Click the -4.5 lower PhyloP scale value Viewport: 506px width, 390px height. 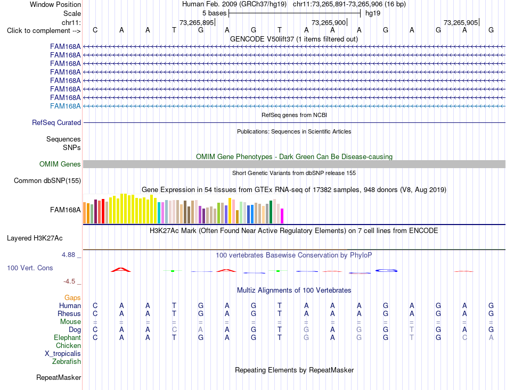point(69,281)
